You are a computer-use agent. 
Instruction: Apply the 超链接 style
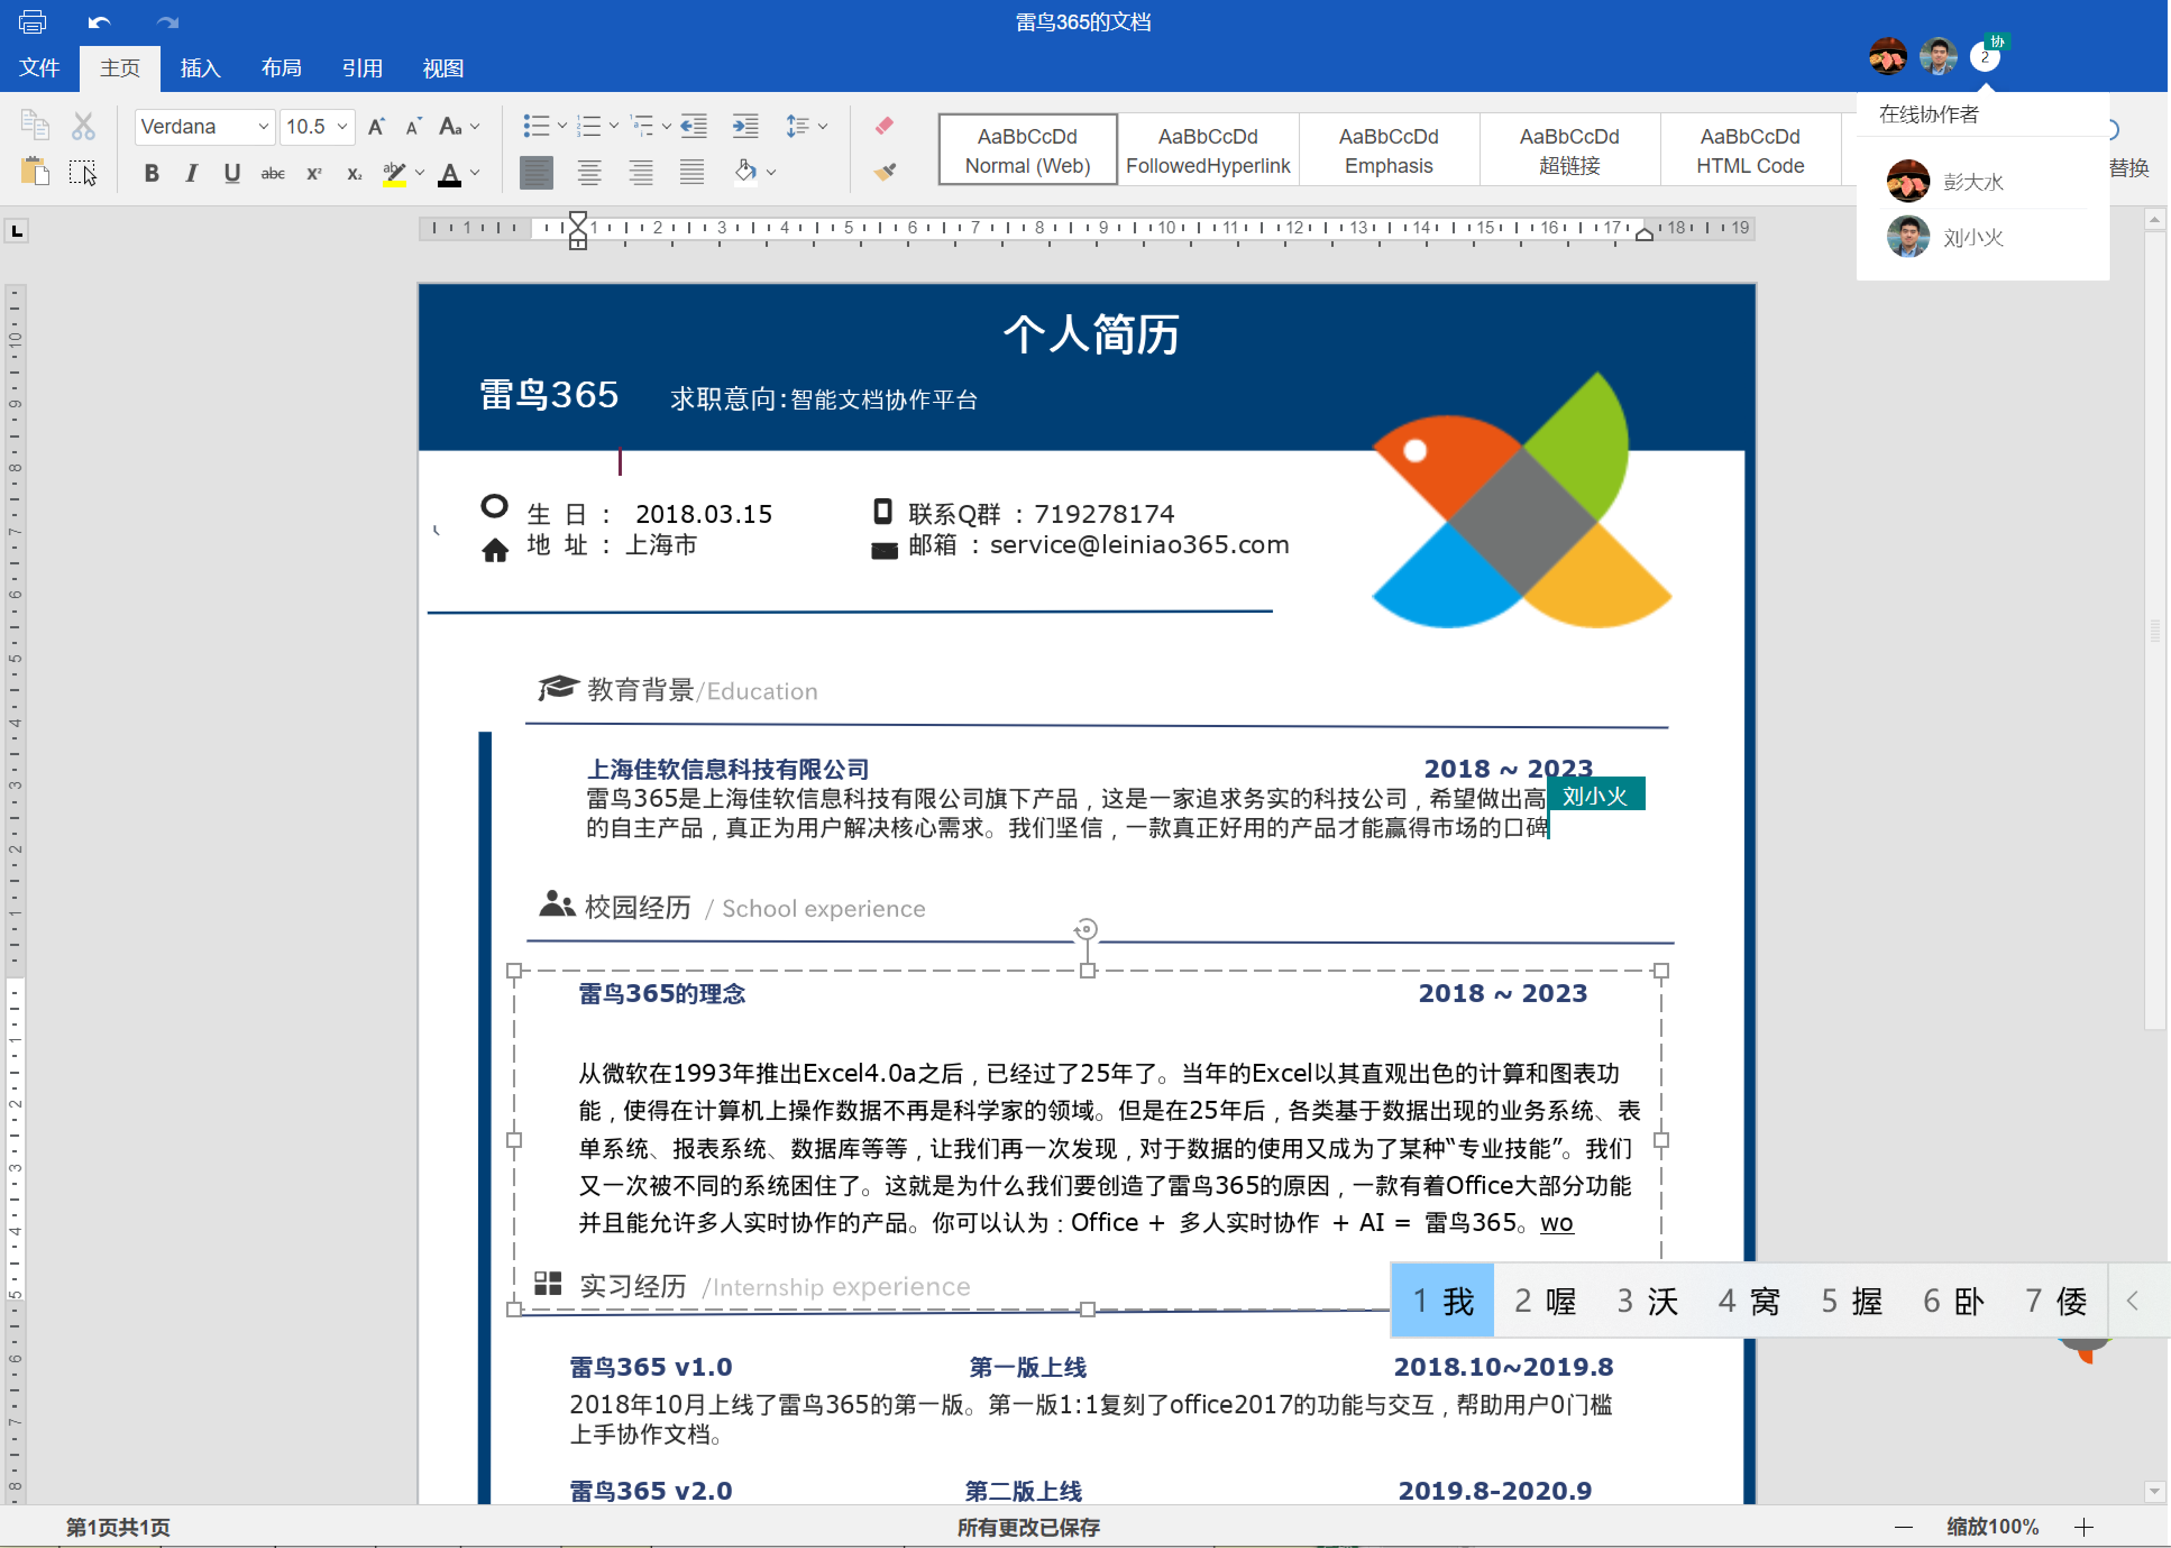1569,150
